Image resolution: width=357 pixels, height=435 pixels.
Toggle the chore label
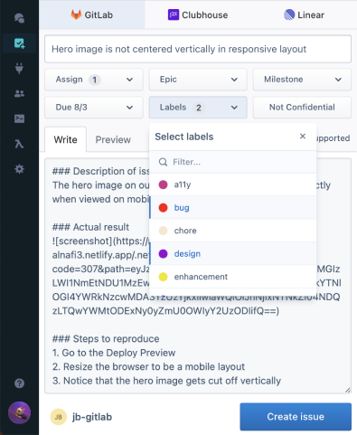(232, 231)
